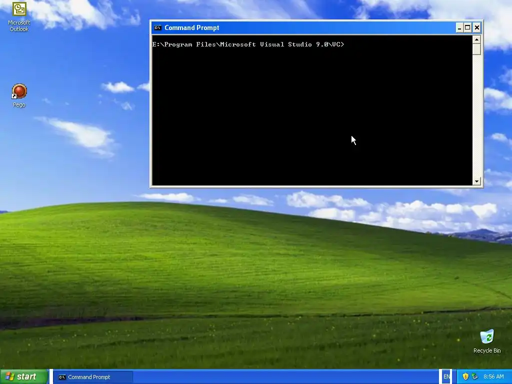This screenshot has width=512, height=384.
Task: Click the Command Prompt taskbar button
Action: click(x=92, y=377)
